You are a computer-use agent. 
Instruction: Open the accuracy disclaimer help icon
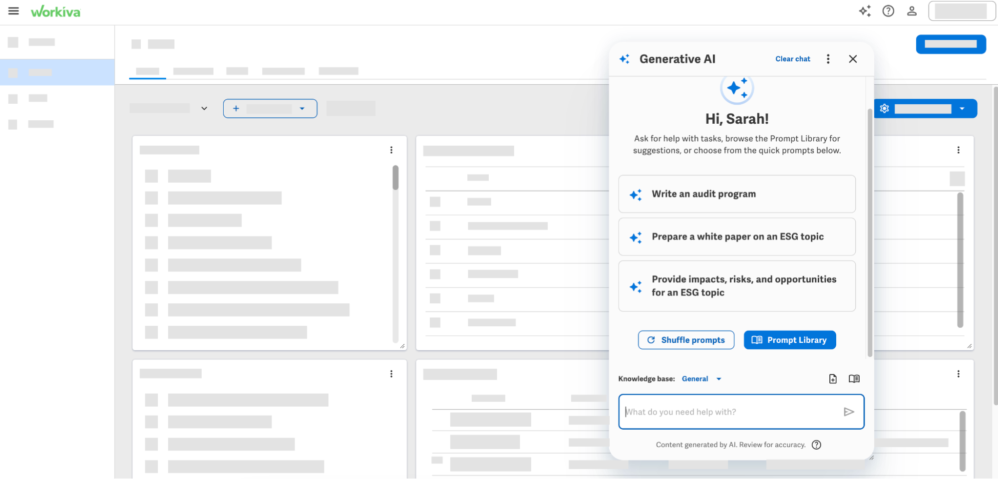coord(816,445)
